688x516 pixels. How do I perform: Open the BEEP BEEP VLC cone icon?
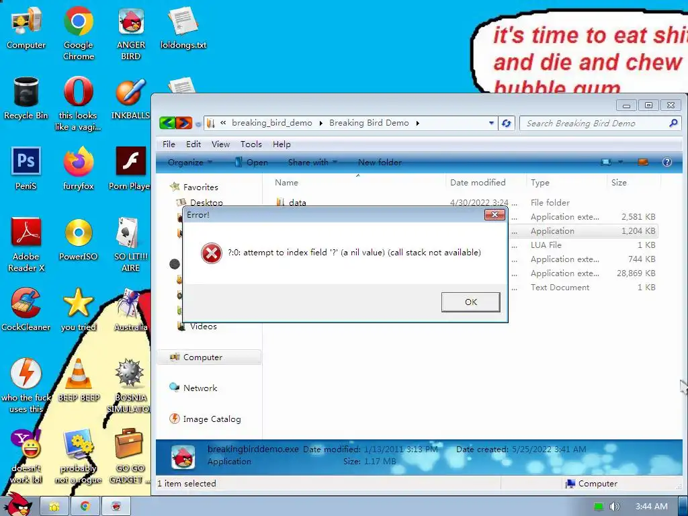[x=79, y=380]
